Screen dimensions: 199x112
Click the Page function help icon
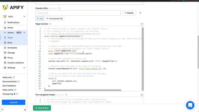click(50, 24)
